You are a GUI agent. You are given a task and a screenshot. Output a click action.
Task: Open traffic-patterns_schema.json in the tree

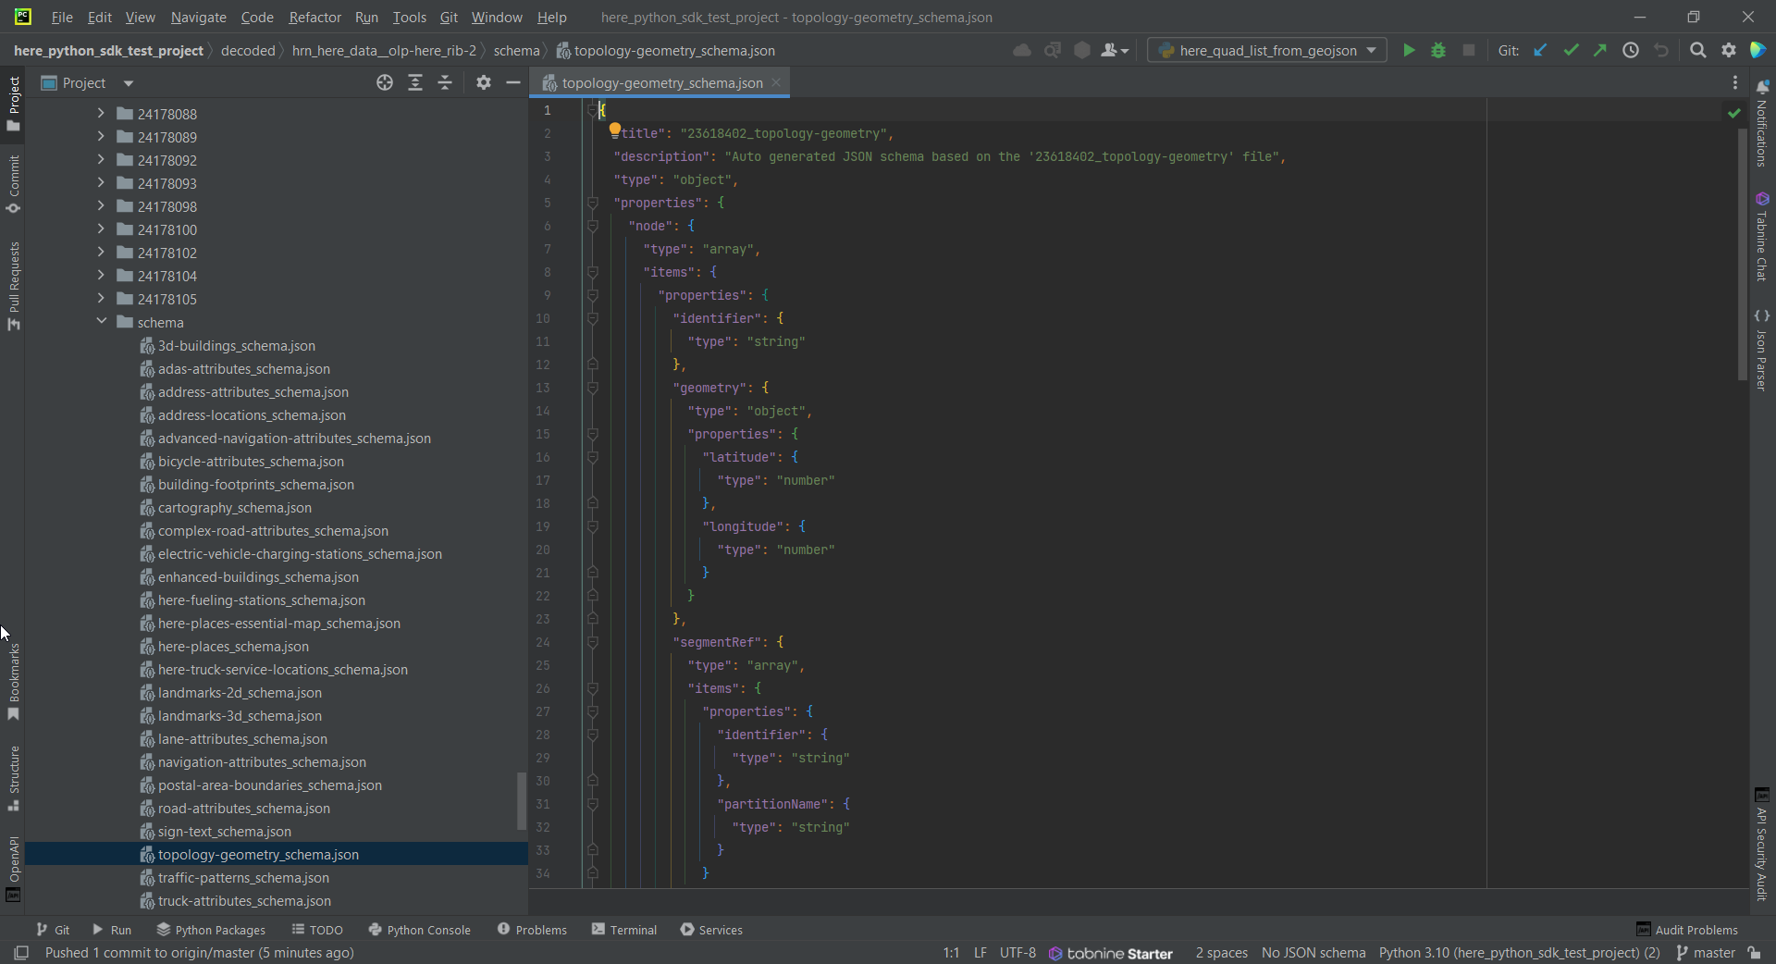(243, 878)
